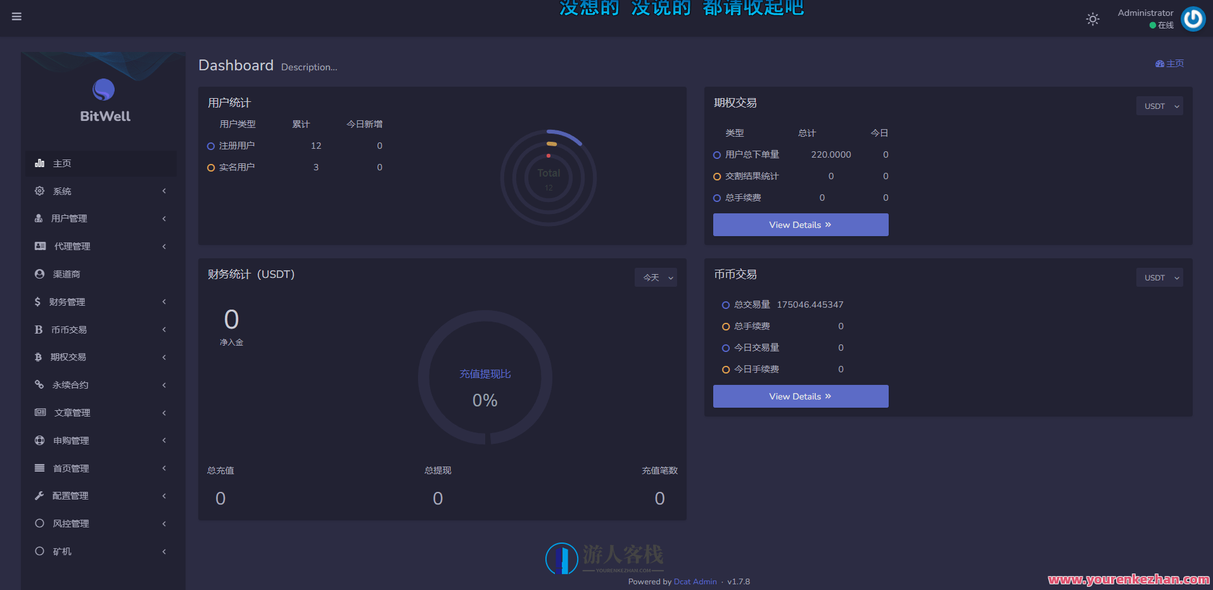
Task: Open the Dcat Admin footer link
Action: point(695,581)
